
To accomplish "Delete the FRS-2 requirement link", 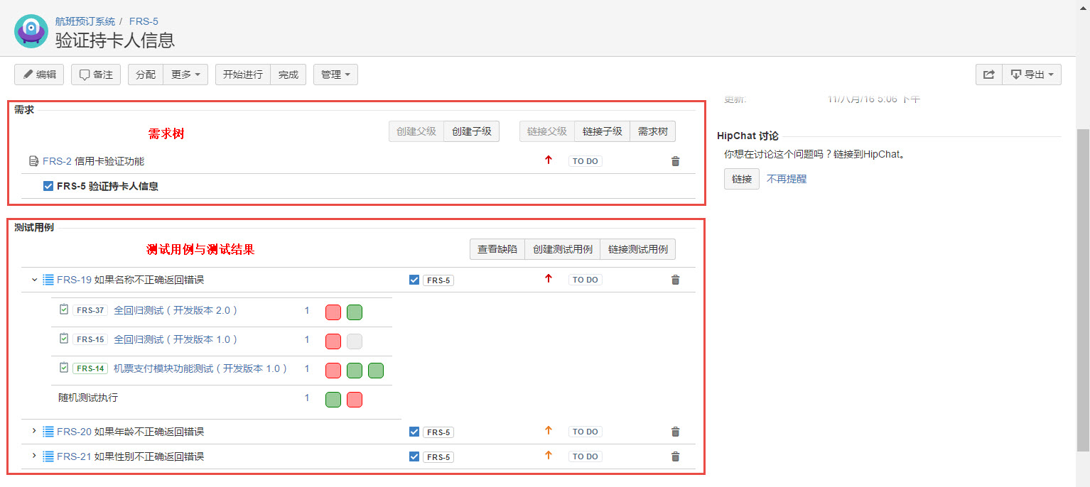I will pos(676,161).
